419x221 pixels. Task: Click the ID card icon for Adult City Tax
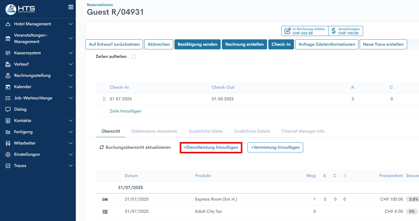click(105, 212)
